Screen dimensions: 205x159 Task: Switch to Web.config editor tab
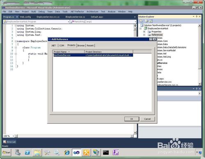point(25,17)
